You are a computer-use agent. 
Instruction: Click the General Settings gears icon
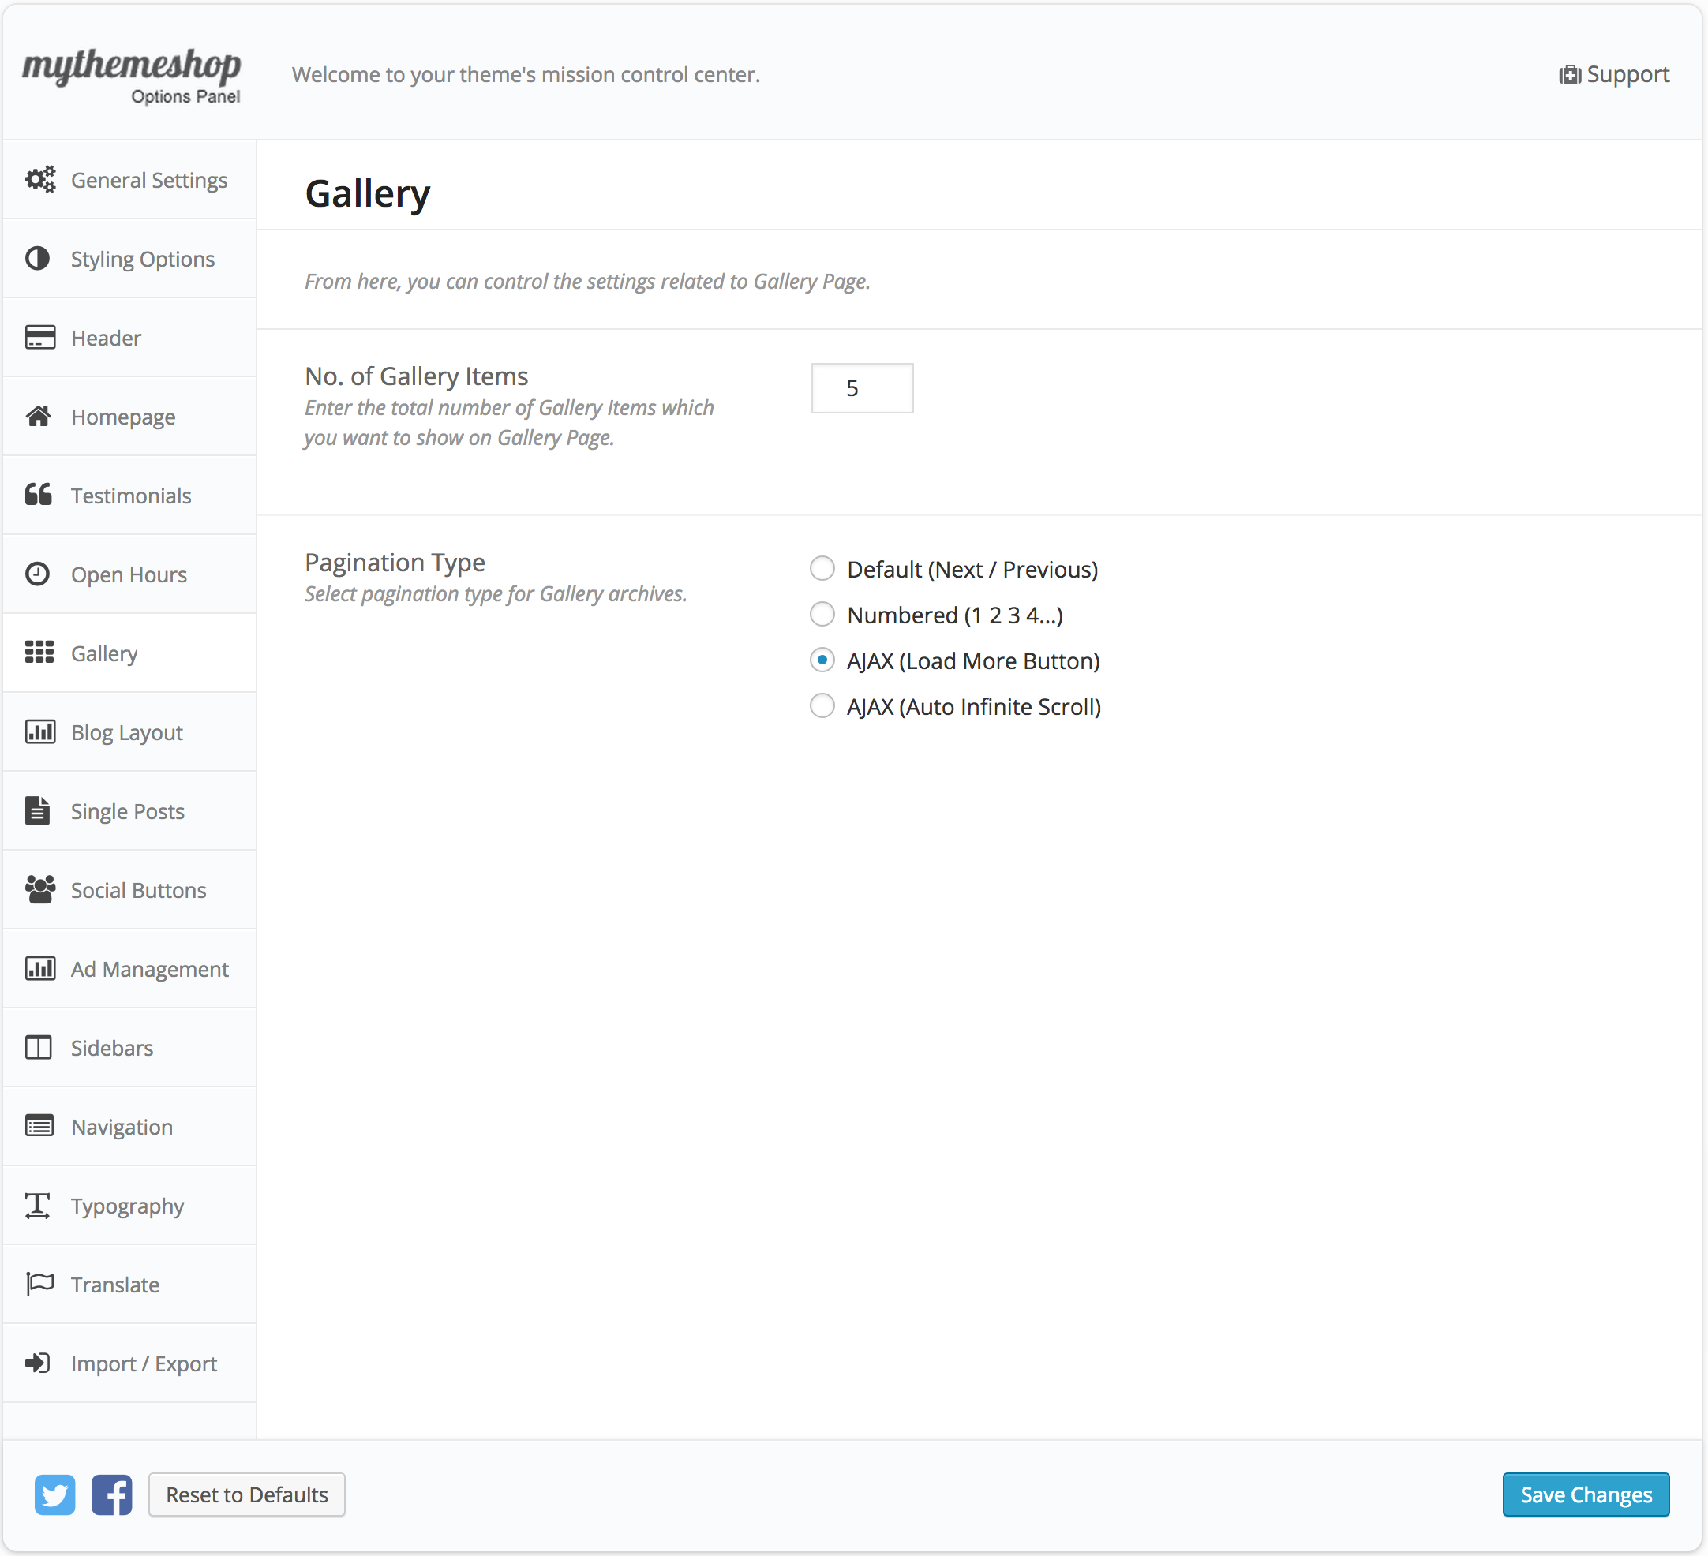pos(39,180)
